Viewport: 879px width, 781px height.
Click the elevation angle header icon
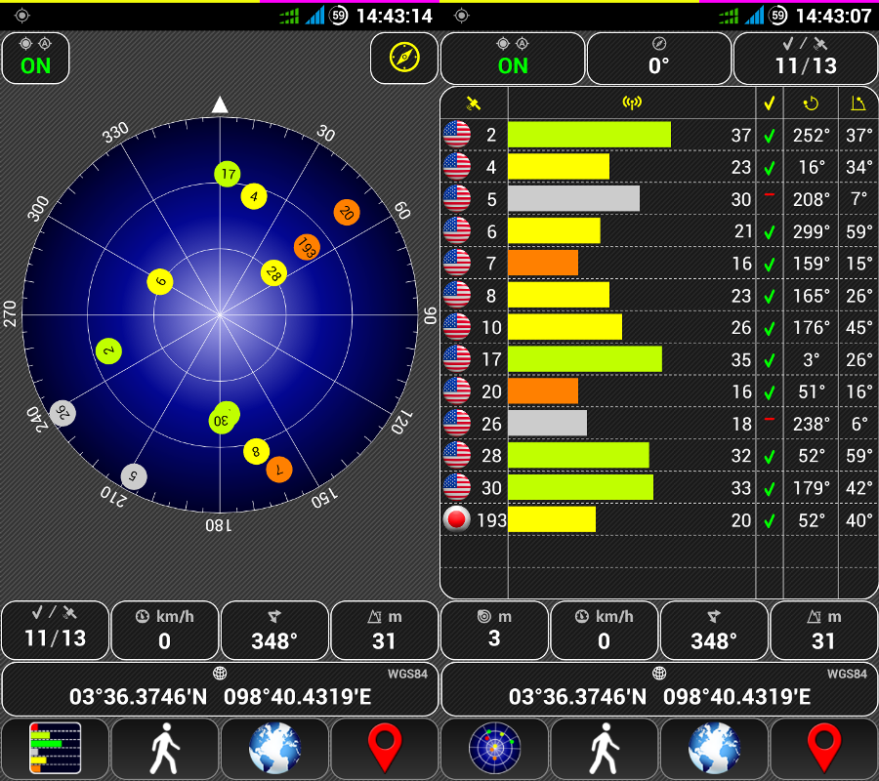pos(858,103)
